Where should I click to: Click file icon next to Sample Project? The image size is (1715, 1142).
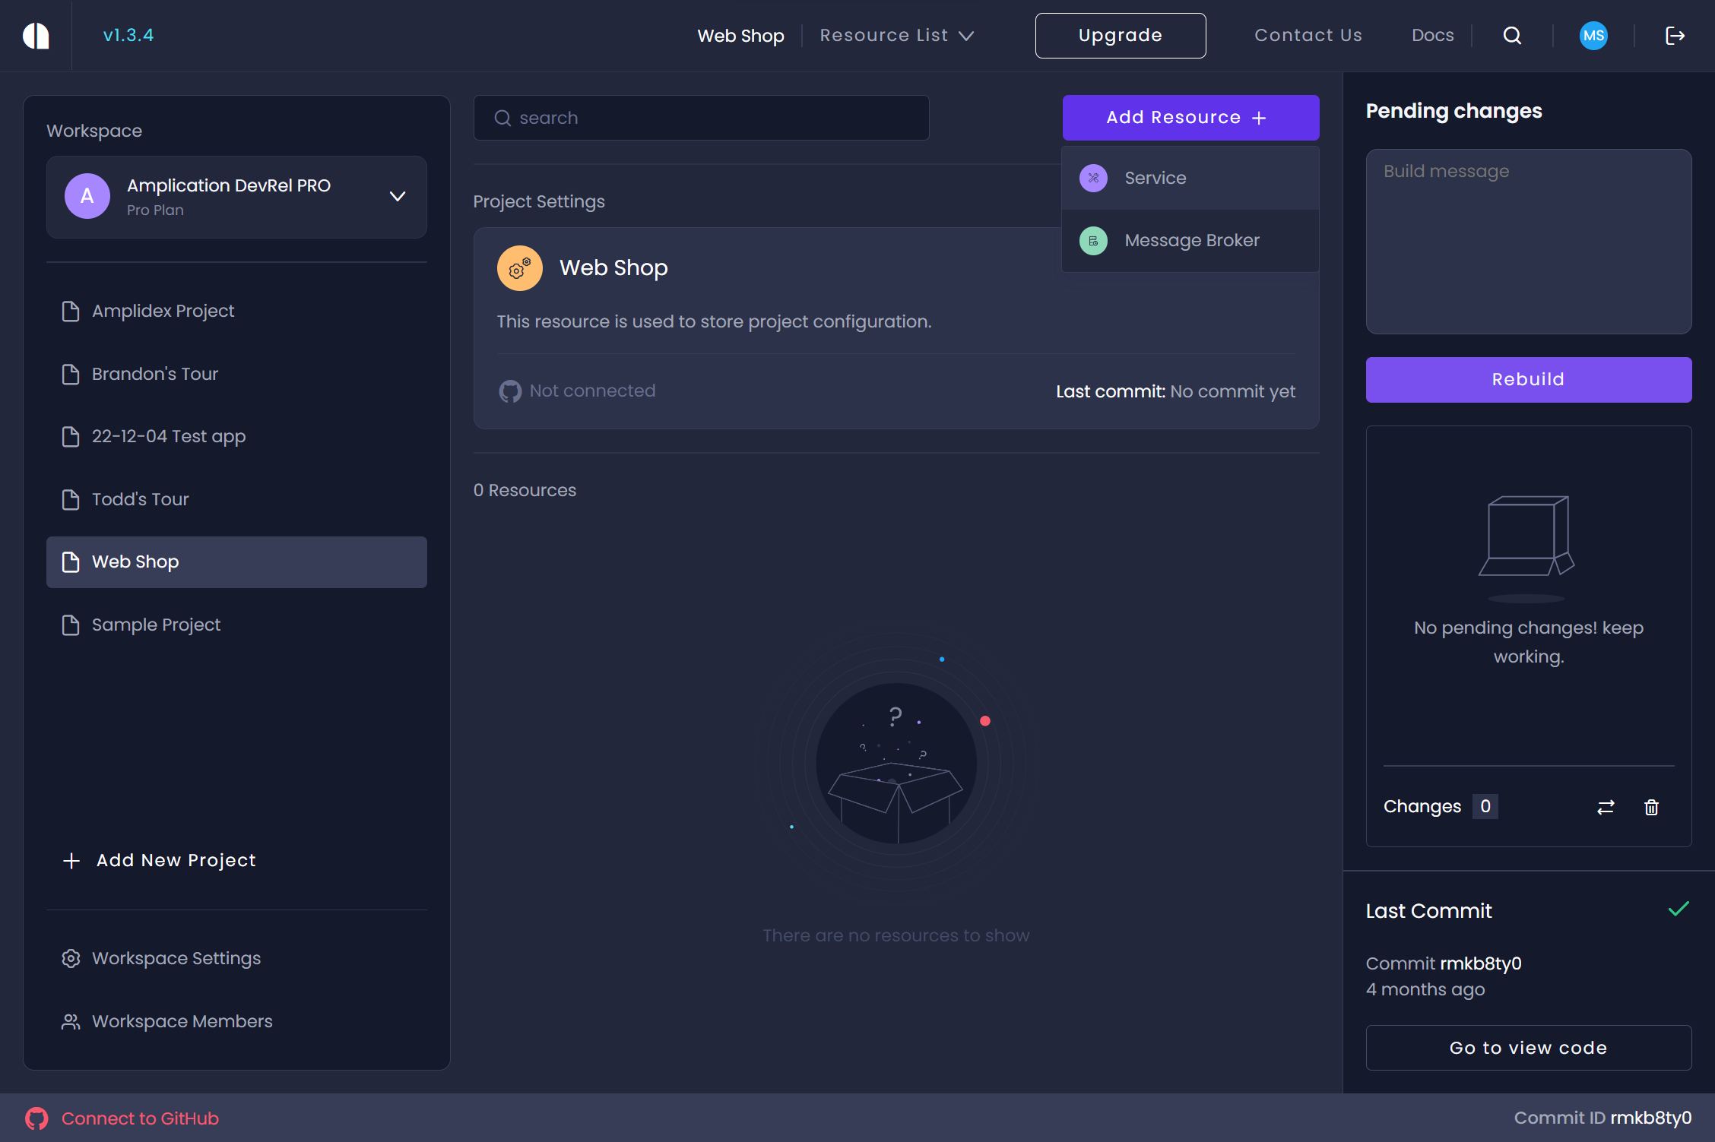click(x=71, y=625)
